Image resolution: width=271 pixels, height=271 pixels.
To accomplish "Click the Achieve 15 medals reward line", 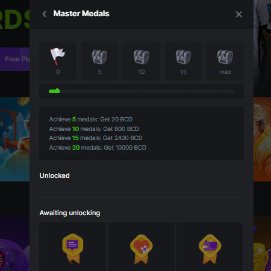I will 96,138.
